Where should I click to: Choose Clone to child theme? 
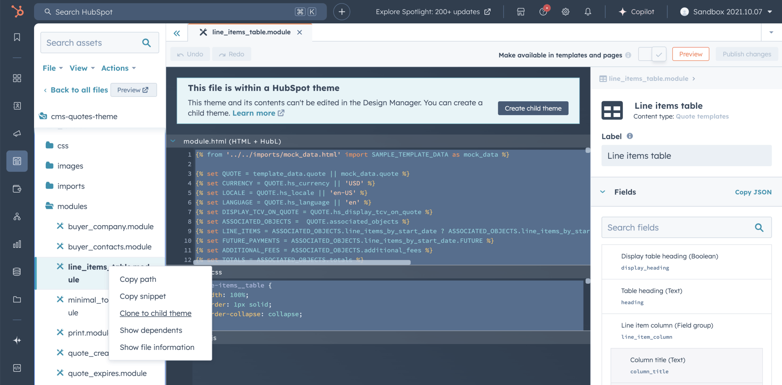click(156, 313)
